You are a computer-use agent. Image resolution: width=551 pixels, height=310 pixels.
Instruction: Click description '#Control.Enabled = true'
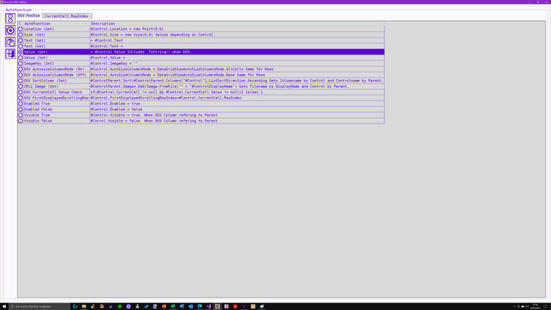(x=237, y=104)
